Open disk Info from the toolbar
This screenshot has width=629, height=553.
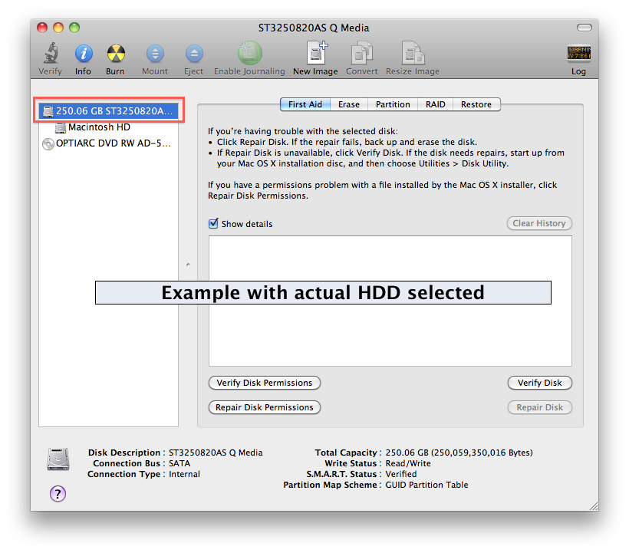pyautogui.click(x=84, y=54)
